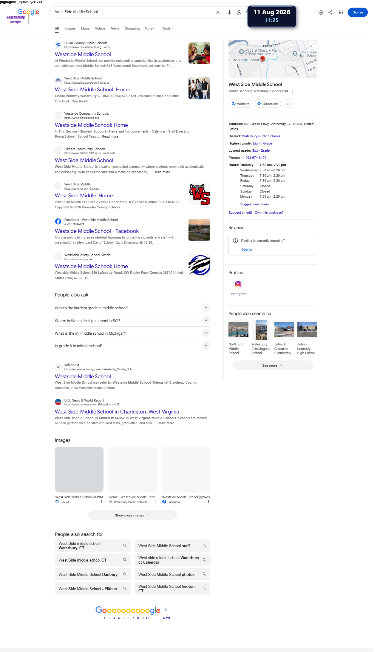Image resolution: width=377 pixels, height=652 pixels.
Task: Click the Duval County Schools favicon
Action: click(x=58, y=44)
